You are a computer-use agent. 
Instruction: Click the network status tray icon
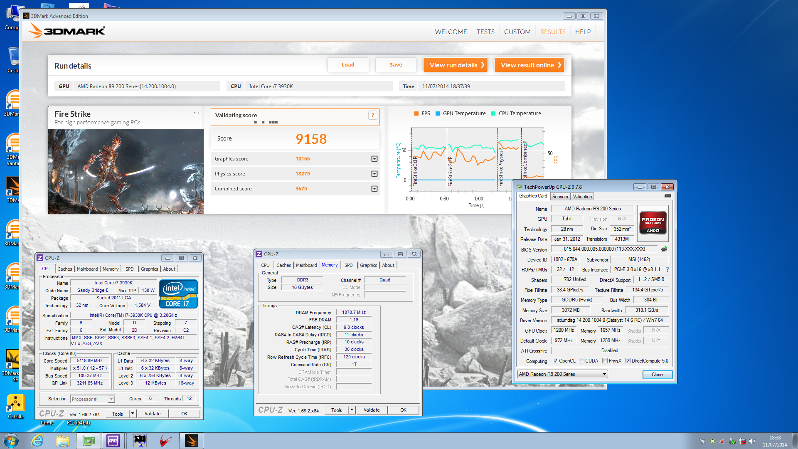(742, 441)
